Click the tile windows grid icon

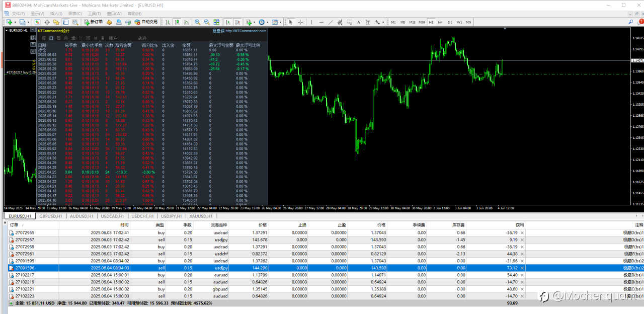coord(215,22)
